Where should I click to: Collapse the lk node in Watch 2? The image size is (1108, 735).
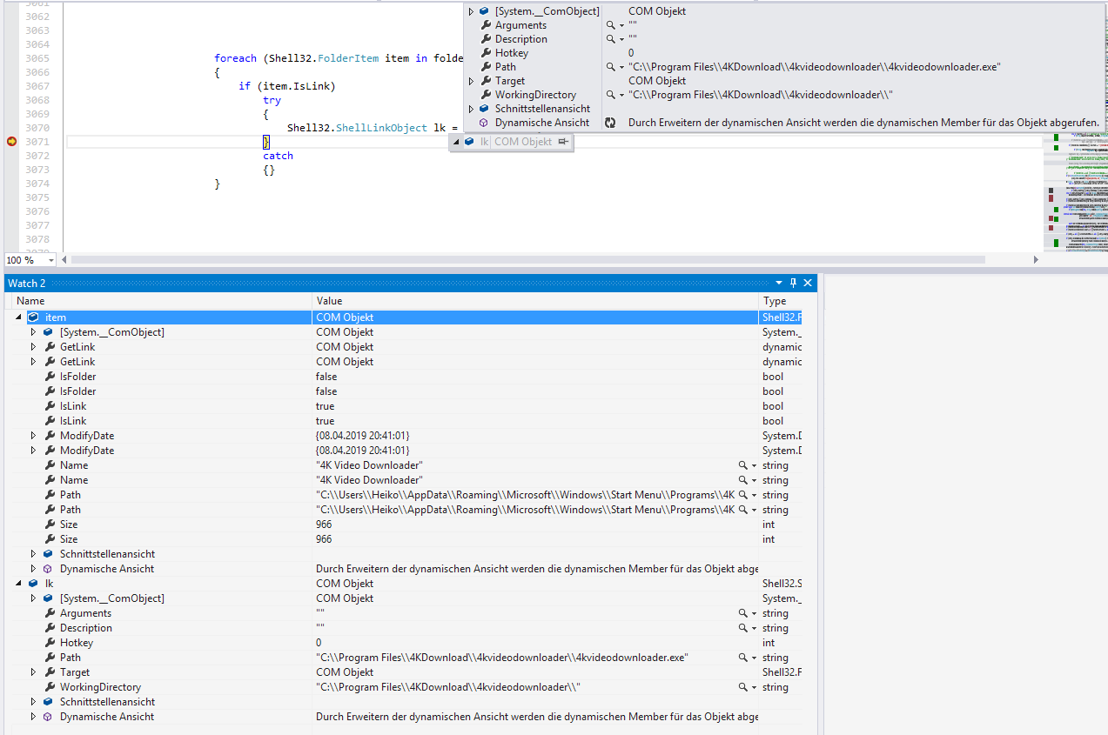click(x=19, y=584)
